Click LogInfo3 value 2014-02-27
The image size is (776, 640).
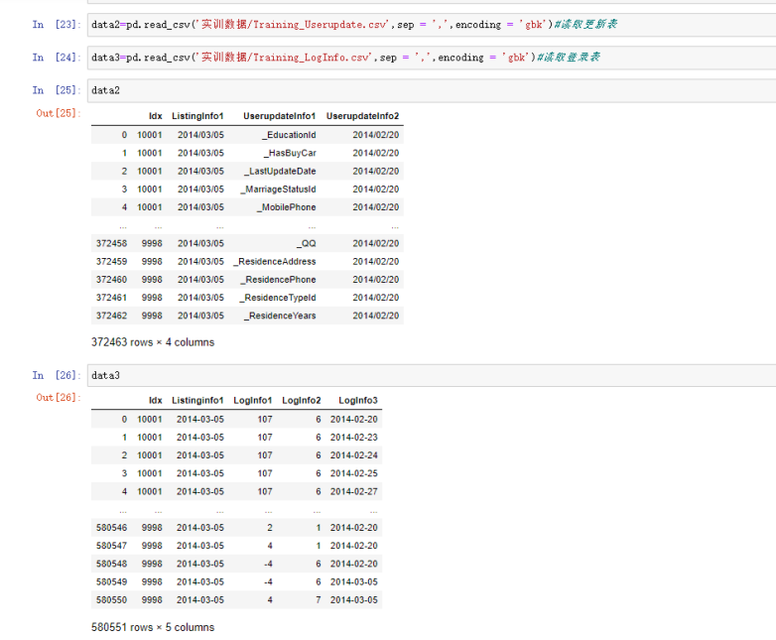[x=354, y=491]
